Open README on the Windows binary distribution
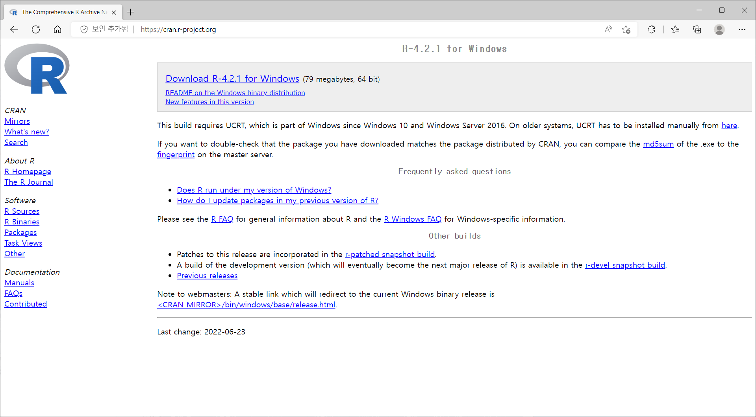This screenshot has width=756, height=417. (x=235, y=93)
